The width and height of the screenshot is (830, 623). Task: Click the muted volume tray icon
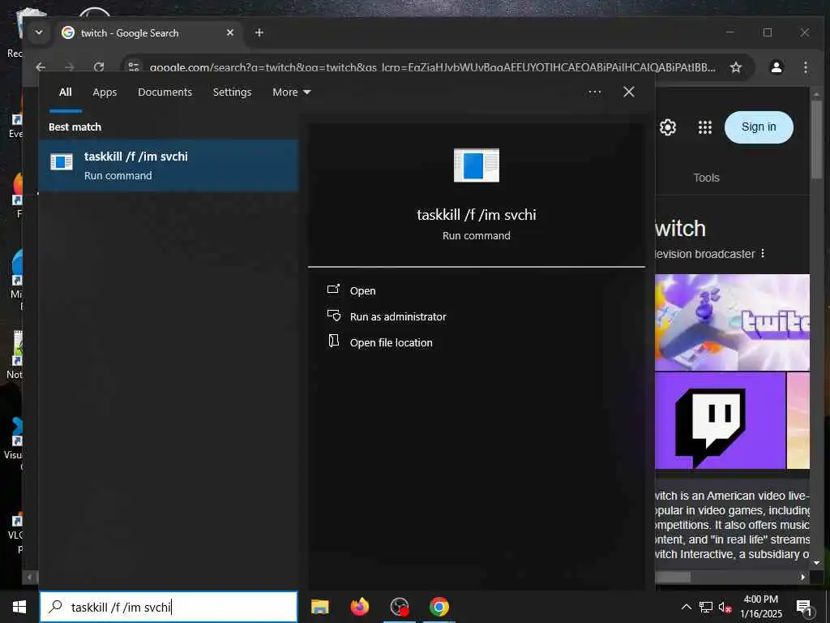point(725,607)
